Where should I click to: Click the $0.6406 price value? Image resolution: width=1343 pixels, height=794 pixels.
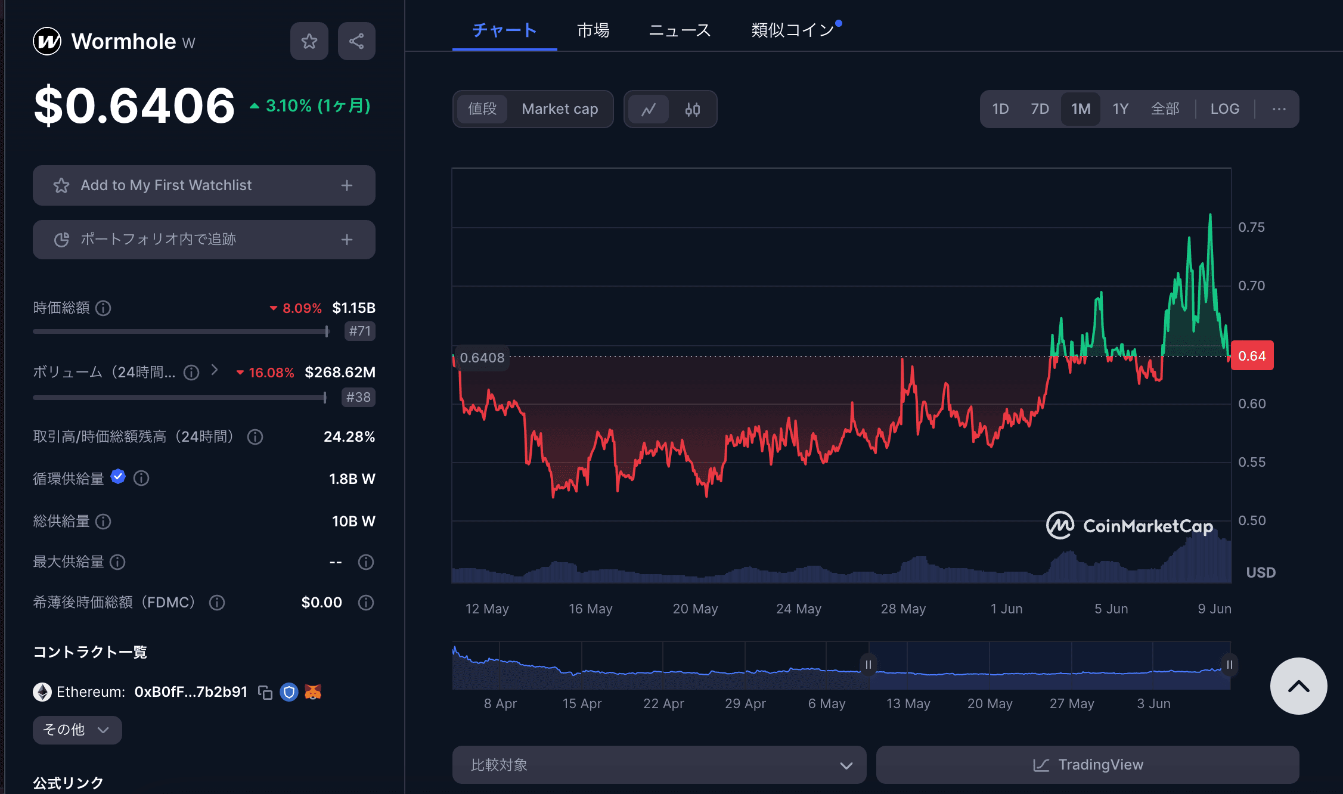point(134,106)
